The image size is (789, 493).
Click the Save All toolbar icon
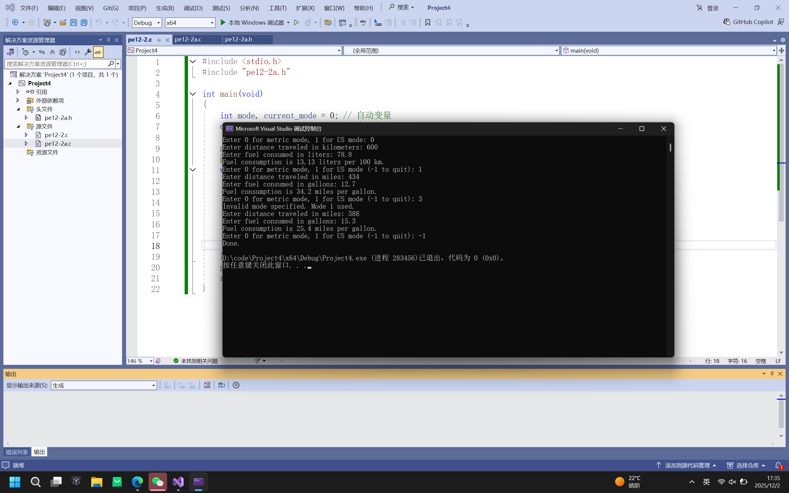[x=84, y=22]
